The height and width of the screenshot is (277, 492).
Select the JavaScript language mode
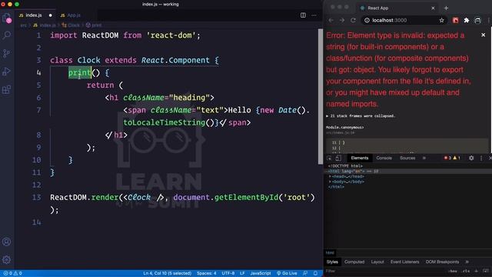point(261,273)
